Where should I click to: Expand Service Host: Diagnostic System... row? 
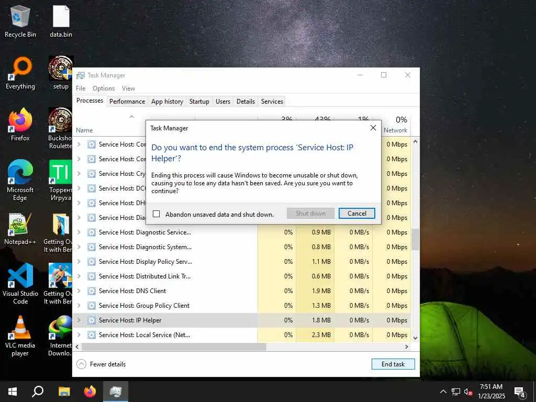tap(79, 247)
